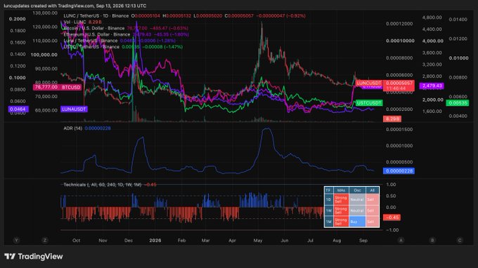Click the Neutral cell in 1W row
Image resolution: width=478 pixels, height=268 pixels.
coord(357,210)
